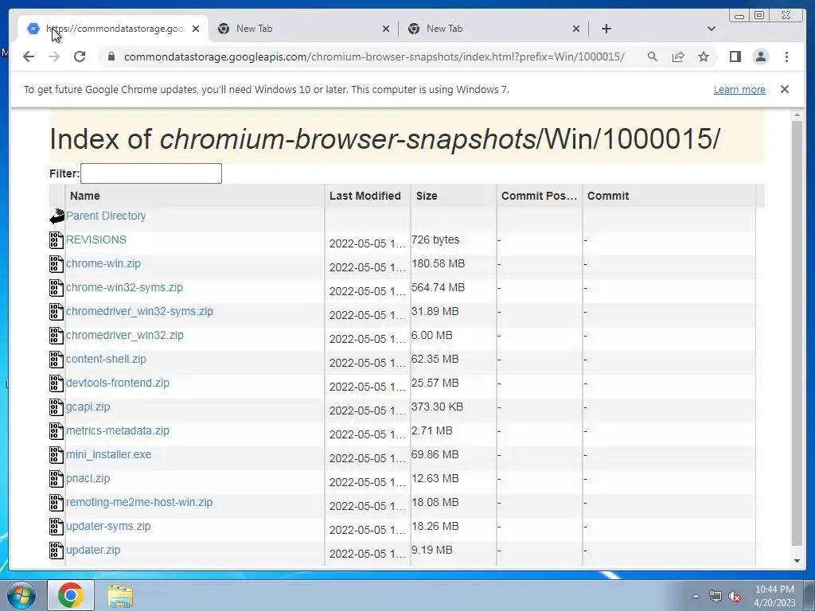Download content-shell.zip

106,359
